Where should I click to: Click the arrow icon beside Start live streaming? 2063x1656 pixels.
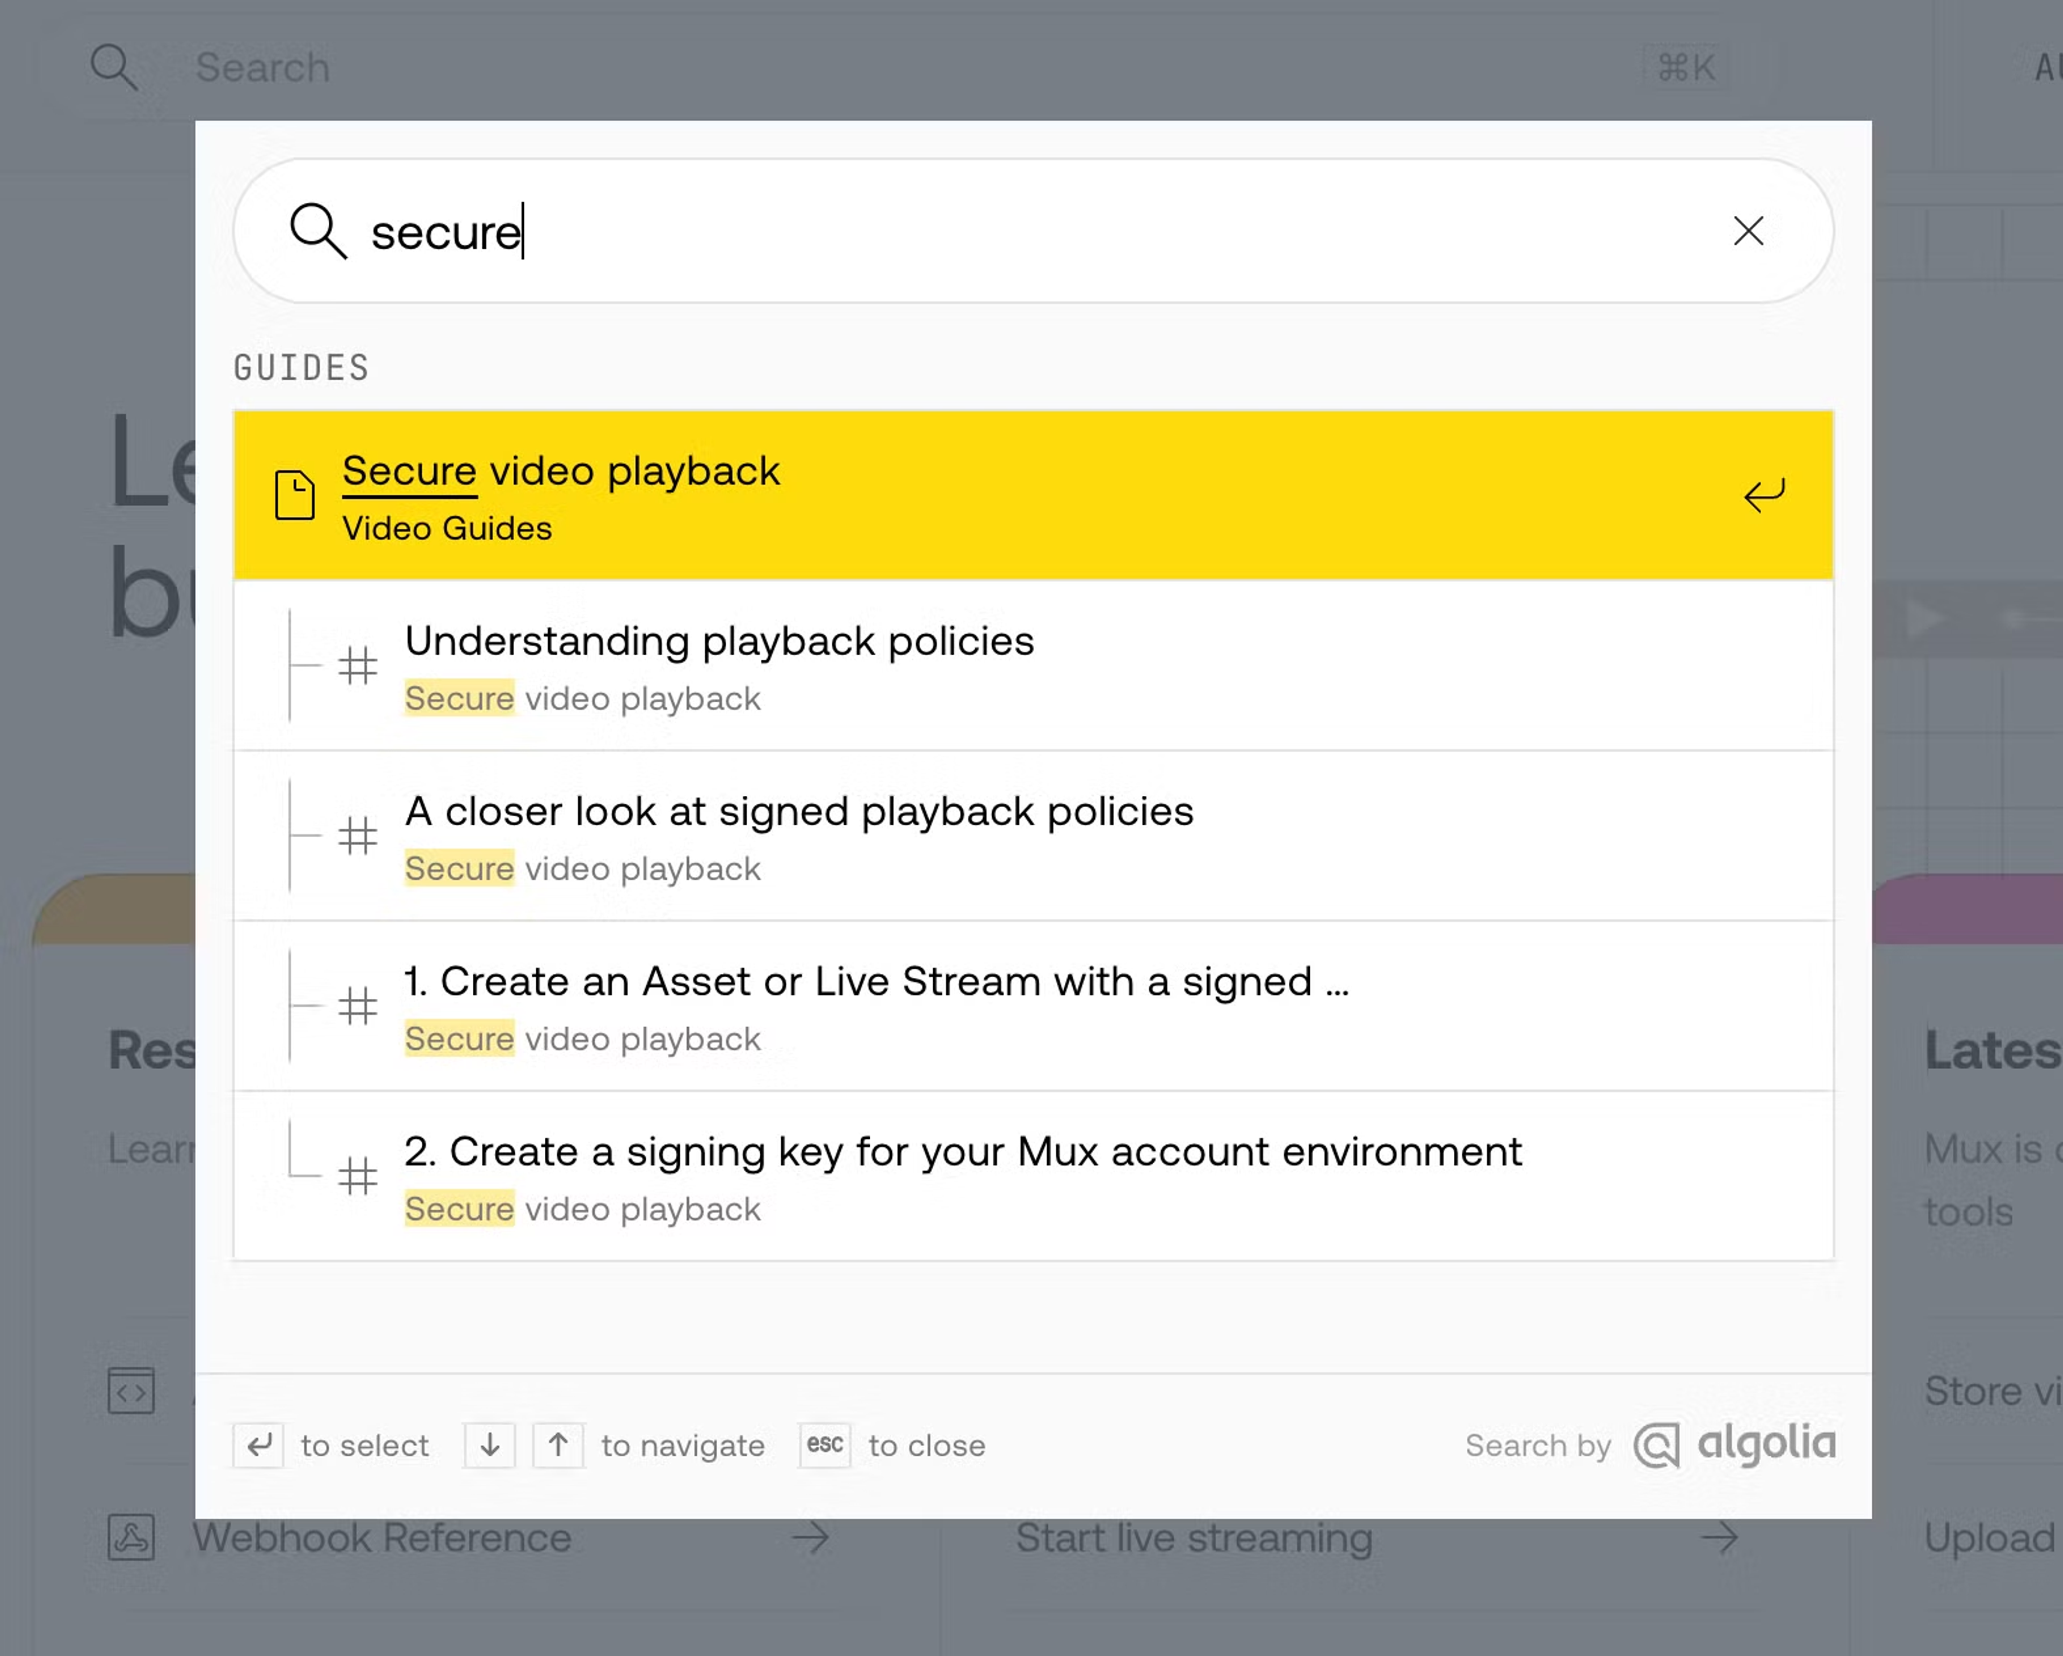click(x=1718, y=1537)
